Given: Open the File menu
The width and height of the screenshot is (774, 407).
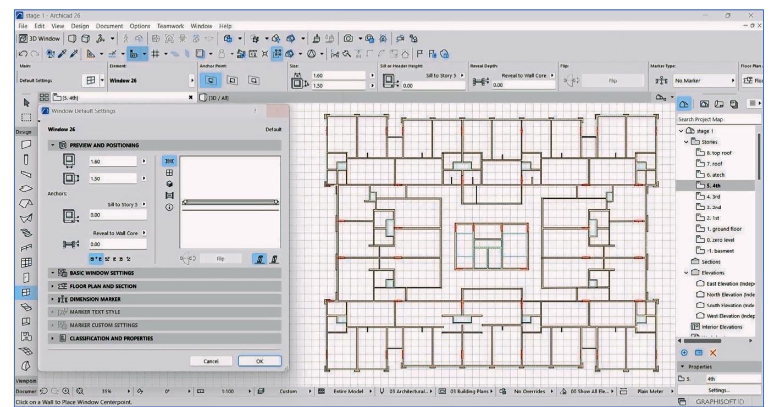Looking at the screenshot, I should coord(23,26).
